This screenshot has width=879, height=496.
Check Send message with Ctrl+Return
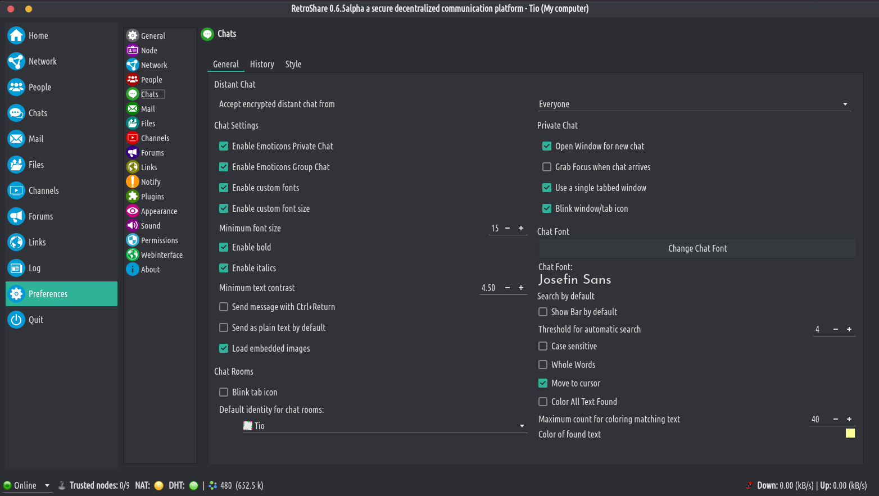pyautogui.click(x=224, y=307)
